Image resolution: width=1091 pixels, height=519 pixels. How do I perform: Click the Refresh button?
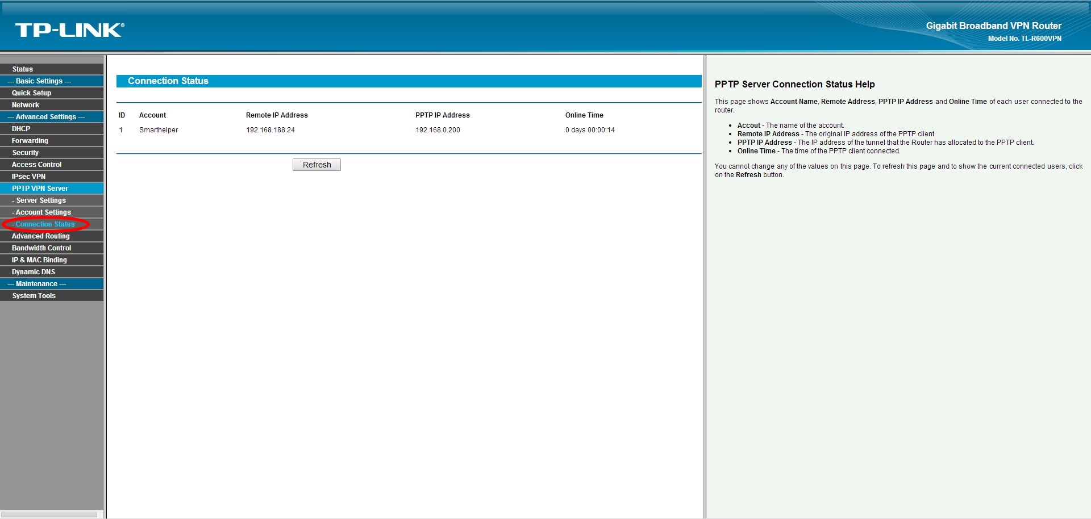point(317,165)
